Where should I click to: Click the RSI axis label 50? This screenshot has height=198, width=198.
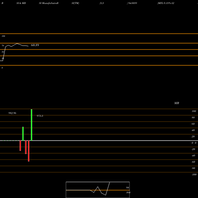pyautogui.click(x=3, y=52)
